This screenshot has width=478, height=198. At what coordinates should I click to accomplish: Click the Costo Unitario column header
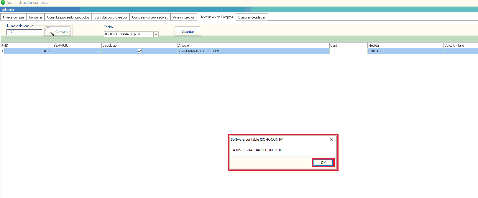[x=460, y=46]
